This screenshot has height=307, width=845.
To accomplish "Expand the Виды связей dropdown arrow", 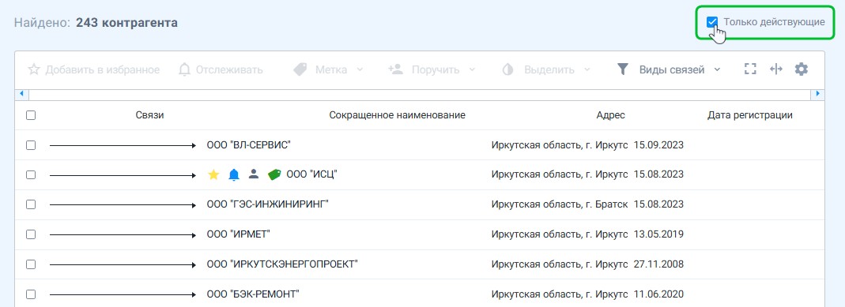I will coord(717,70).
